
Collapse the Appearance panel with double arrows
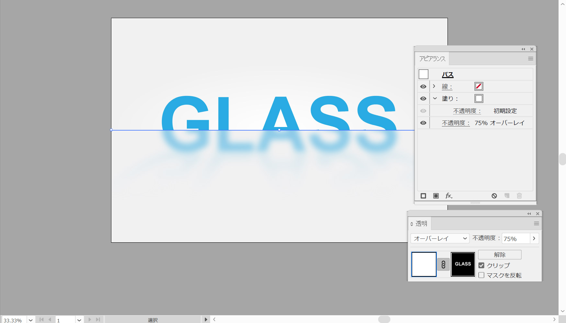point(523,49)
